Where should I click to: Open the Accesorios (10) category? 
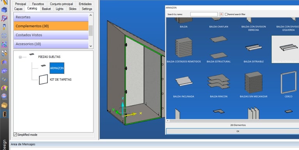tap(51, 44)
